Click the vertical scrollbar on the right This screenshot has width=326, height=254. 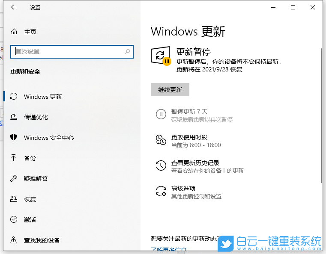point(321,115)
